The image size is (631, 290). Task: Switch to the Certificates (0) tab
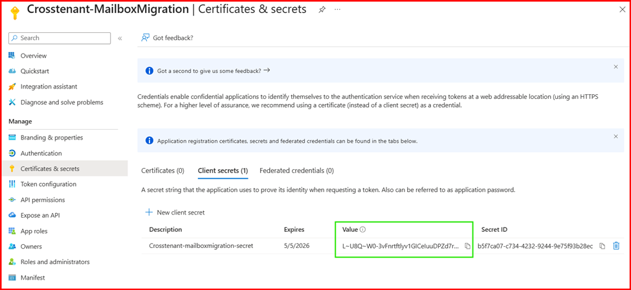click(x=162, y=171)
